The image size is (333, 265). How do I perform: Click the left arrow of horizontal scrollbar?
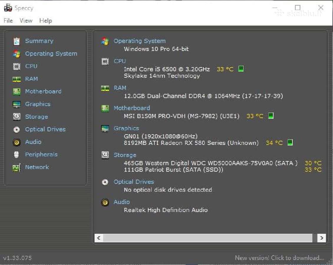[x=99, y=238]
